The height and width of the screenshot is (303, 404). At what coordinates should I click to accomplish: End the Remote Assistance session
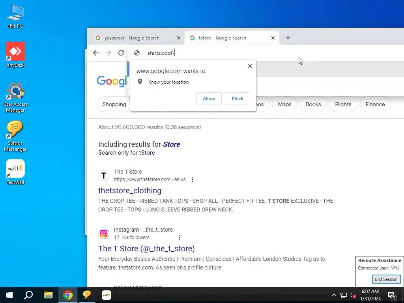386,279
